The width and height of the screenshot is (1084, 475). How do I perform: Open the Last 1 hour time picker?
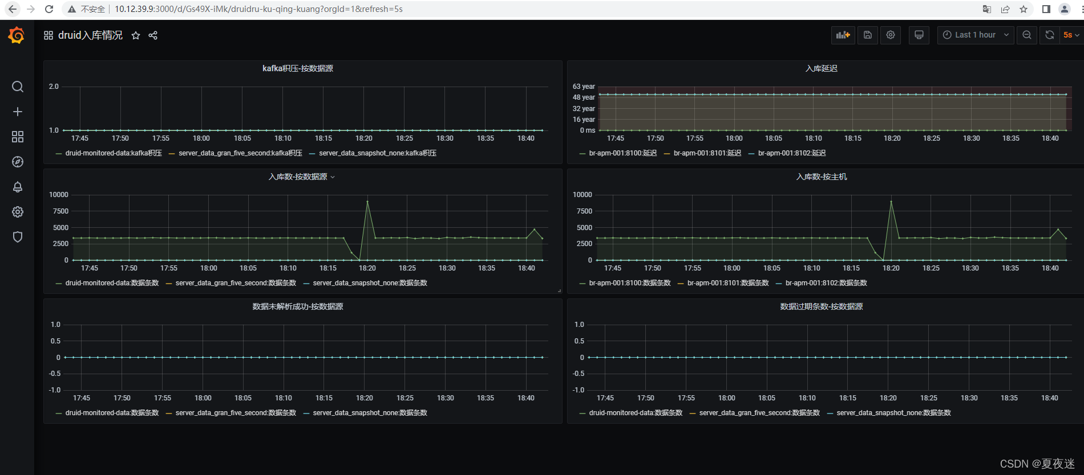[x=976, y=35]
